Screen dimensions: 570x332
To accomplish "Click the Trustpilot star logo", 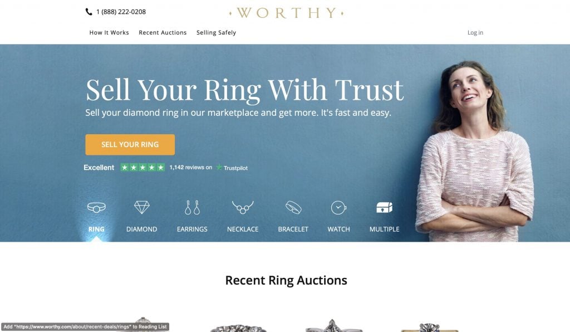I will (x=219, y=167).
